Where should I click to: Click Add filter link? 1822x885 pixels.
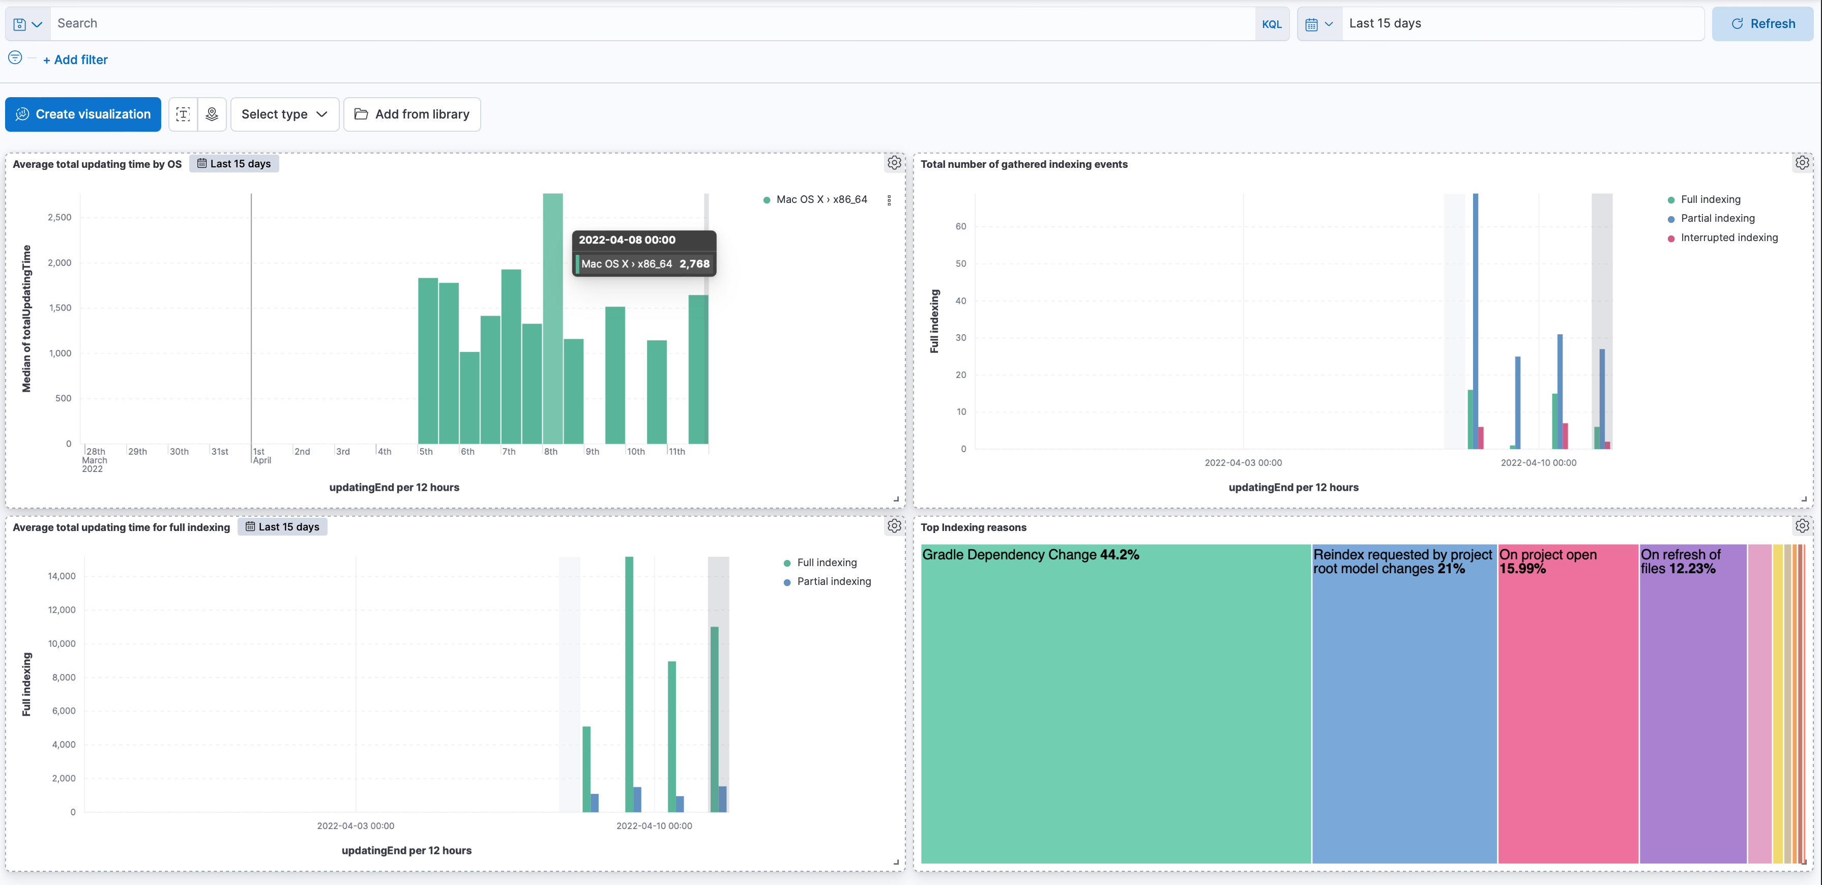coord(75,60)
